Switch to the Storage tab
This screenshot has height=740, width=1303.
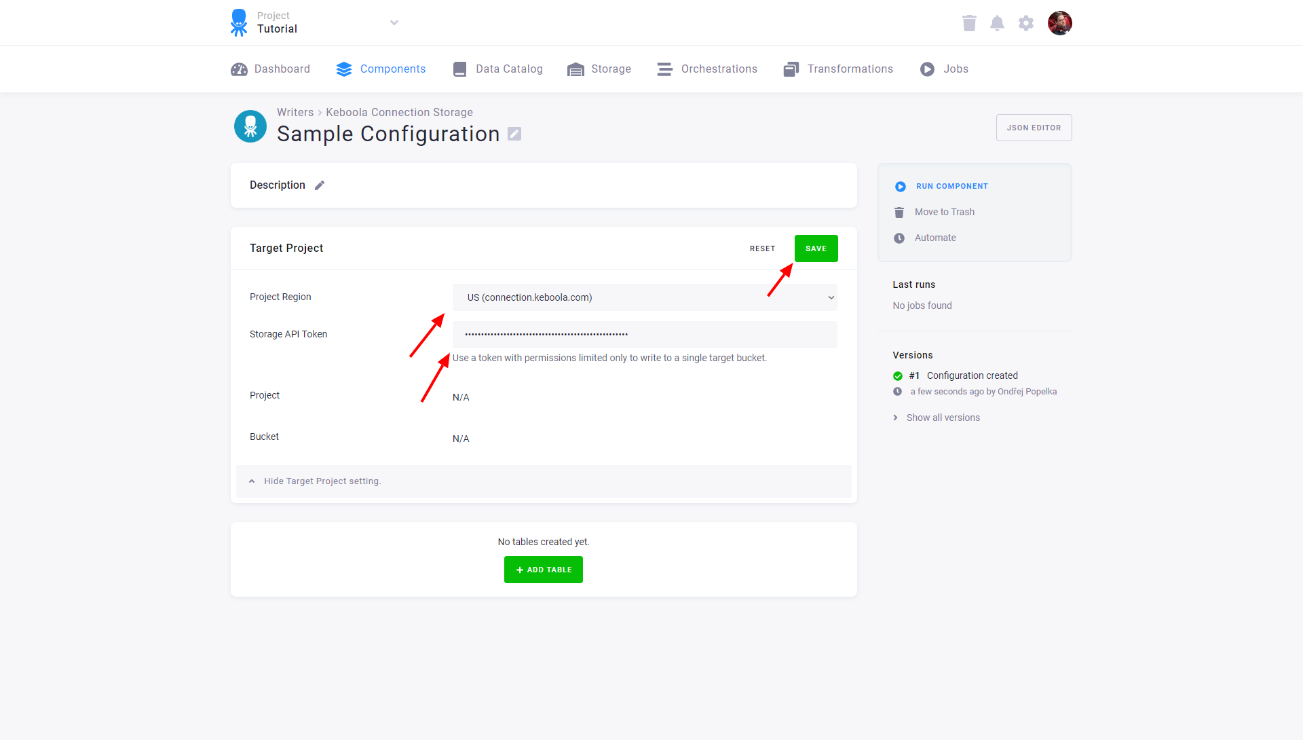[x=599, y=69]
